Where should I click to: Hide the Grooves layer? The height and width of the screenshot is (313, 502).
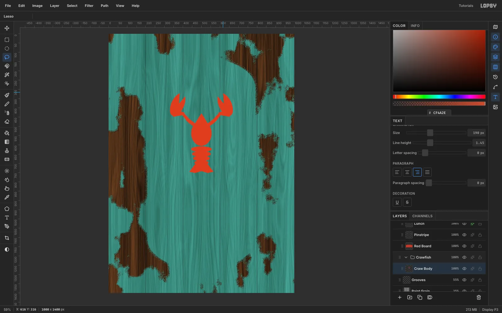click(464, 280)
